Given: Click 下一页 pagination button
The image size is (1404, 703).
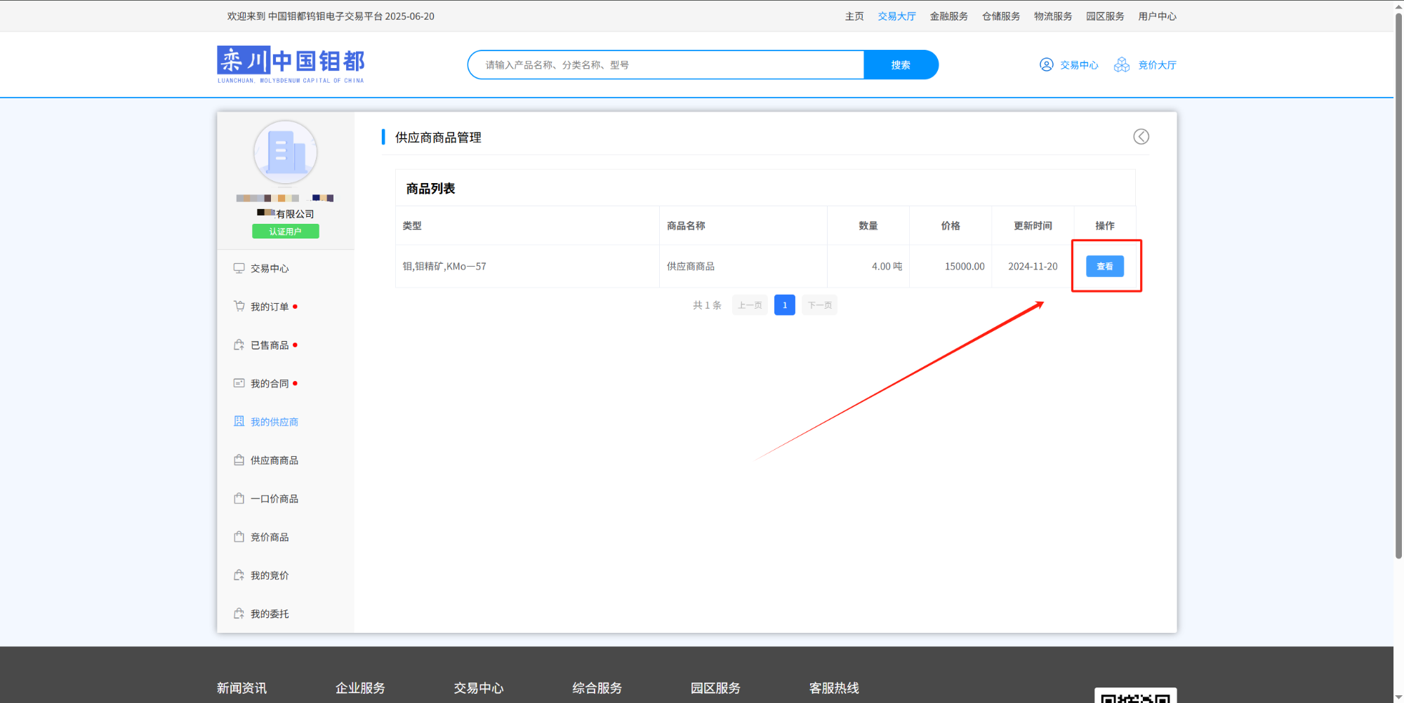Looking at the screenshot, I should click(819, 305).
